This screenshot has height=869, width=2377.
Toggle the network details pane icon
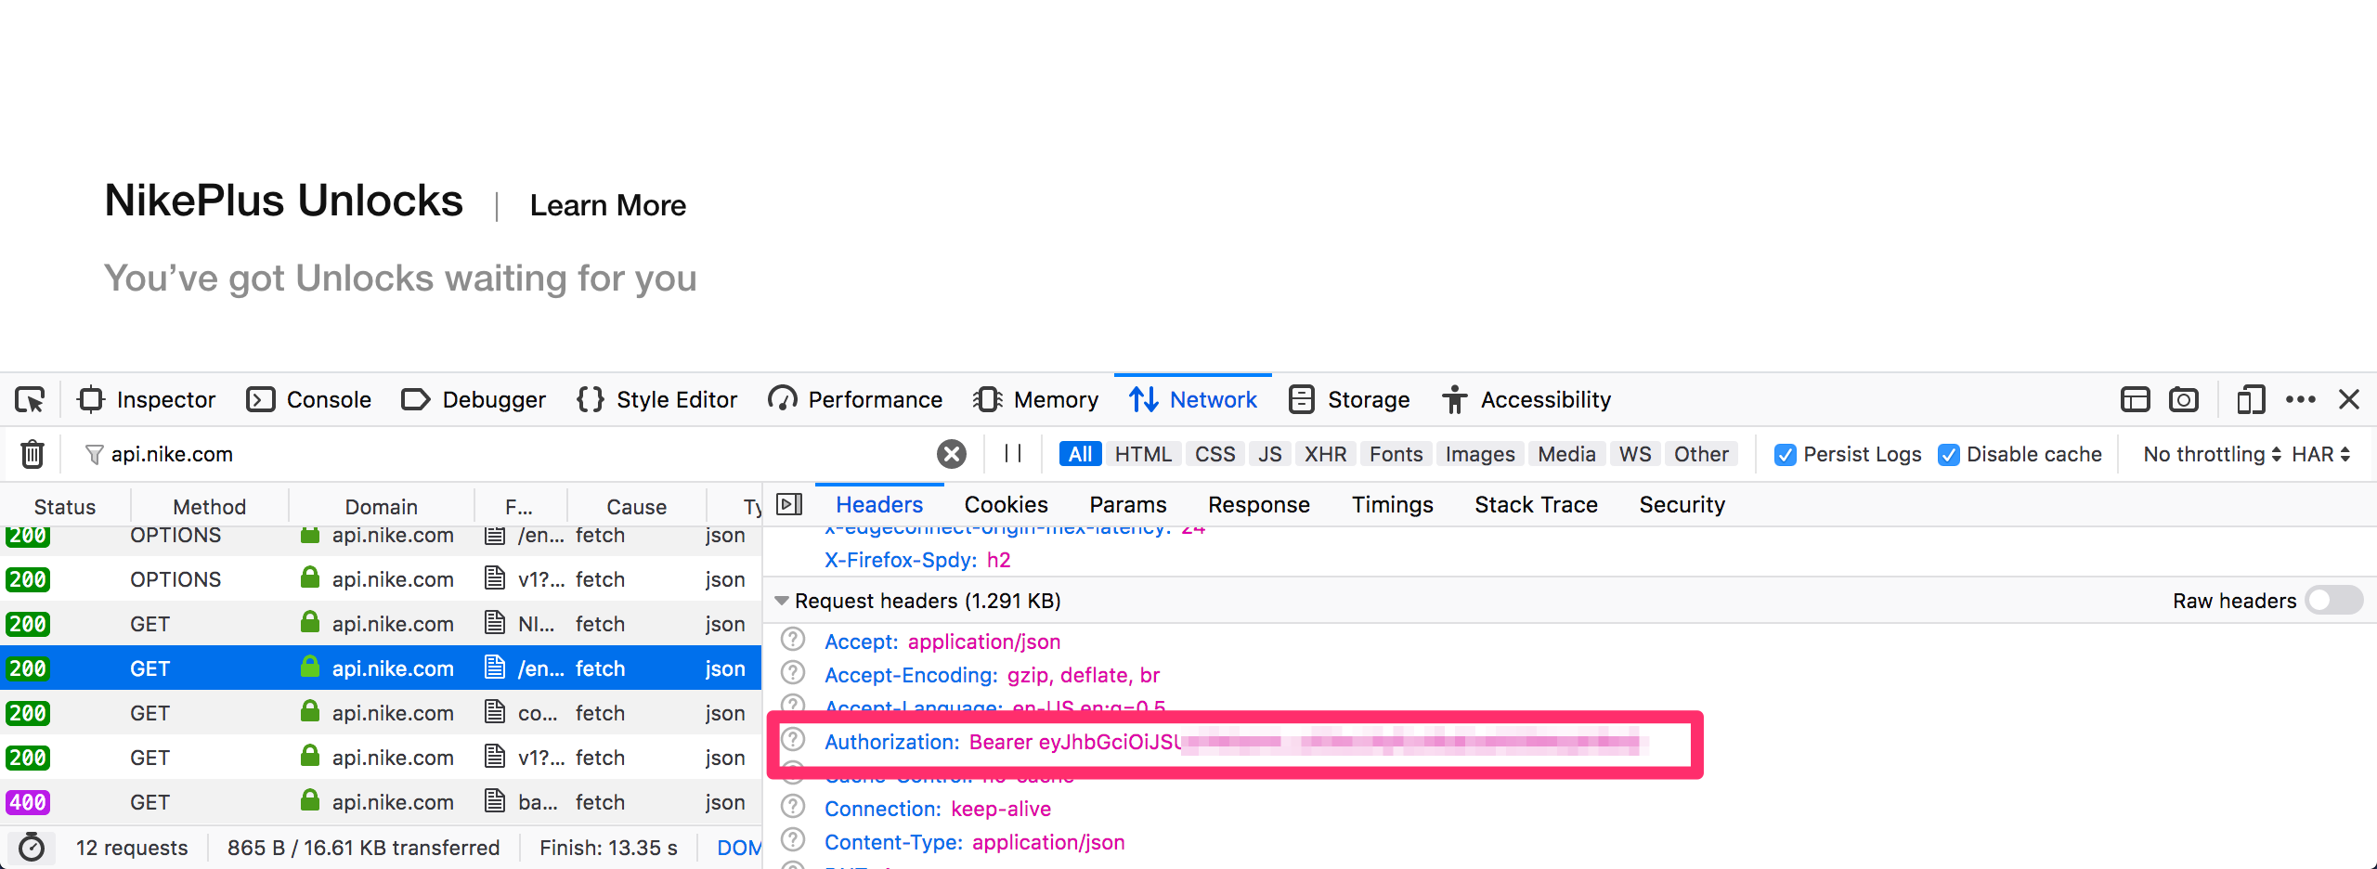tap(789, 504)
